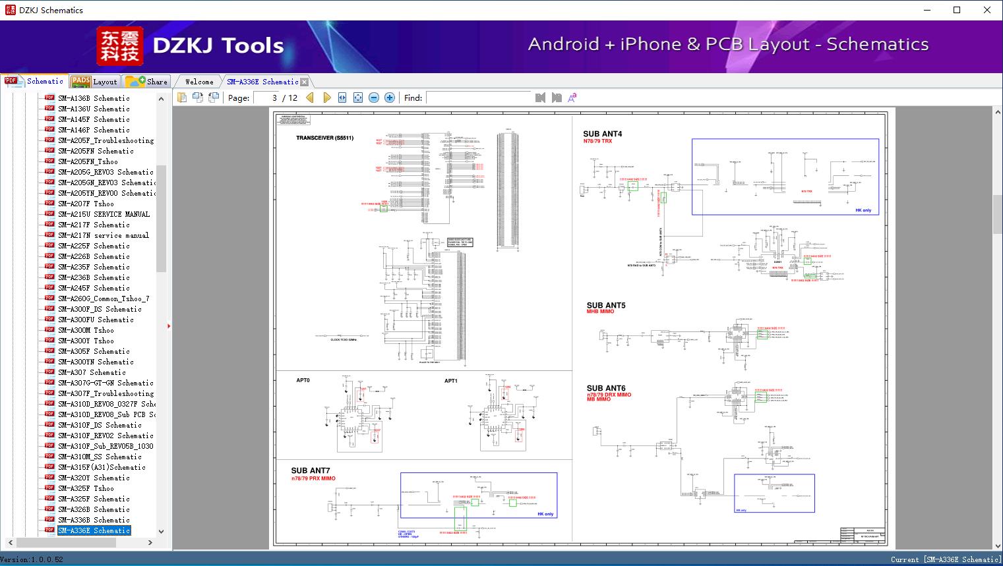Select SM-A217N service manual entry
The width and height of the screenshot is (1003, 566).
coord(104,235)
